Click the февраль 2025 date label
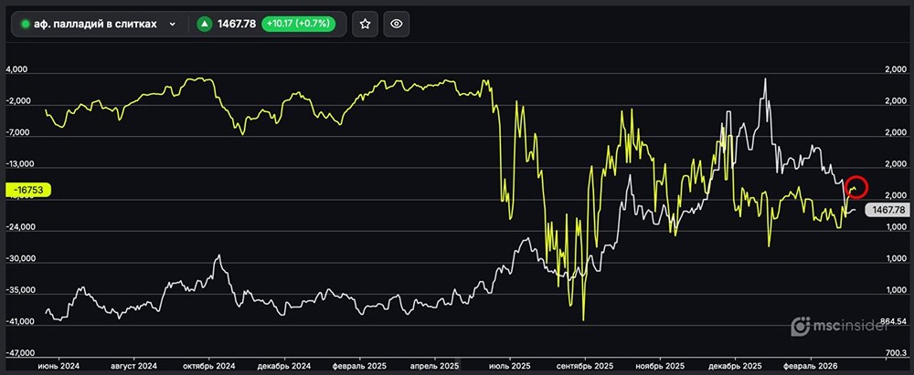The height and width of the screenshot is (375, 914). coord(359,366)
